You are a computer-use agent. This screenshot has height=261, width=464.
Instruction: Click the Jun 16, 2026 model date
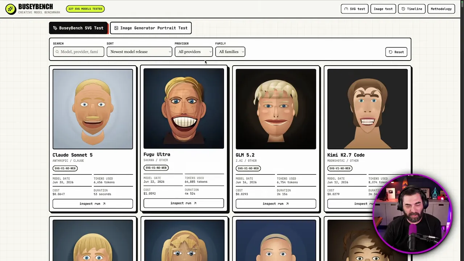pos(246,182)
